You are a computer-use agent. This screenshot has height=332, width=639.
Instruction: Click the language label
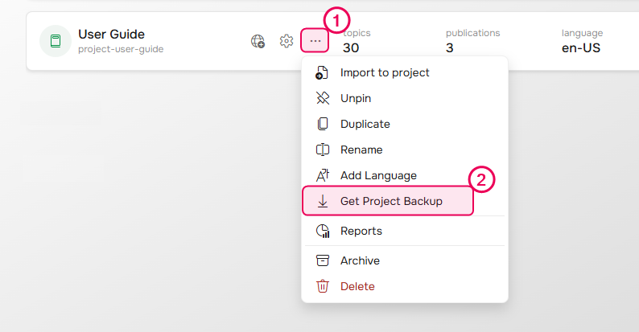[582, 34]
